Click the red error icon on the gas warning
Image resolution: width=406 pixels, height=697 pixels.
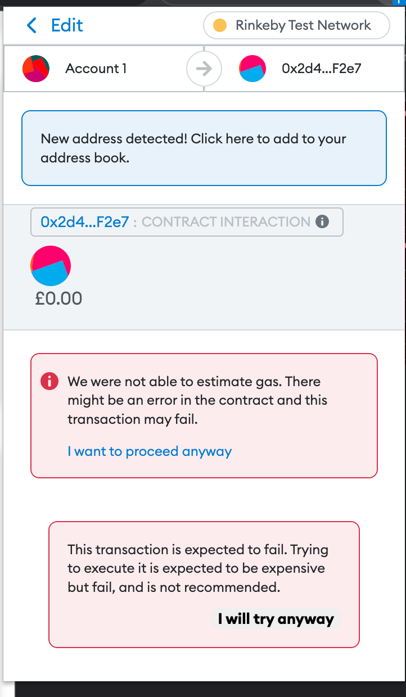[49, 381]
